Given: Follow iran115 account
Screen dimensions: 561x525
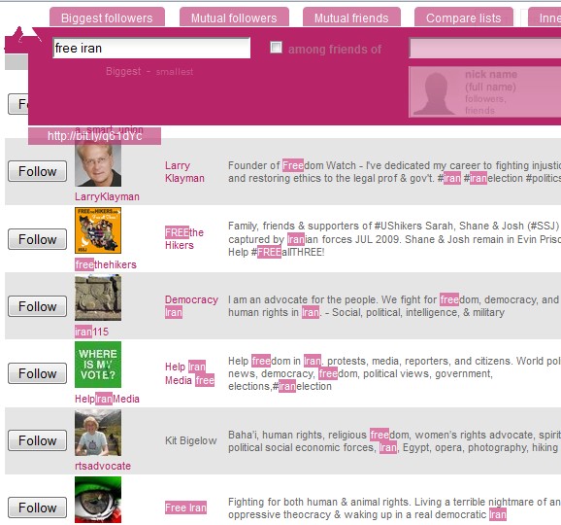Looking at the screenshot, I should click(37, 306).
